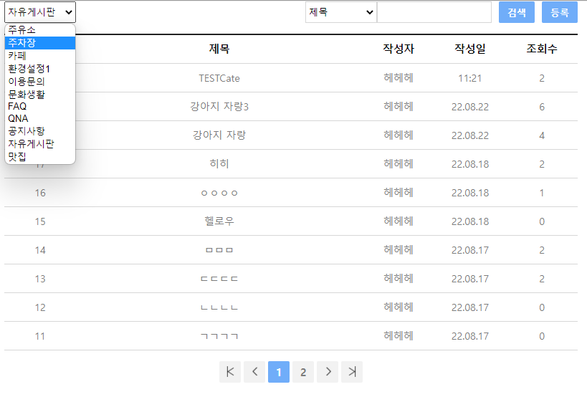587x397 pixels.
Task: Click the 작성자 column header
Action: pyautogui.click(x=399, y=49)
